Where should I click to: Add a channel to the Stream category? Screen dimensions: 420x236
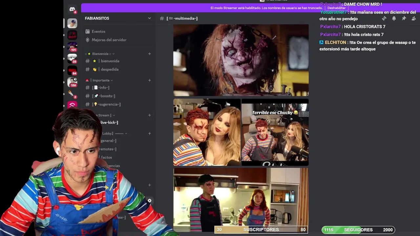click(x=150, y=115)
